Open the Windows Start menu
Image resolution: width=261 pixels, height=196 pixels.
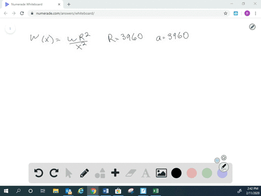pos(6,191)
